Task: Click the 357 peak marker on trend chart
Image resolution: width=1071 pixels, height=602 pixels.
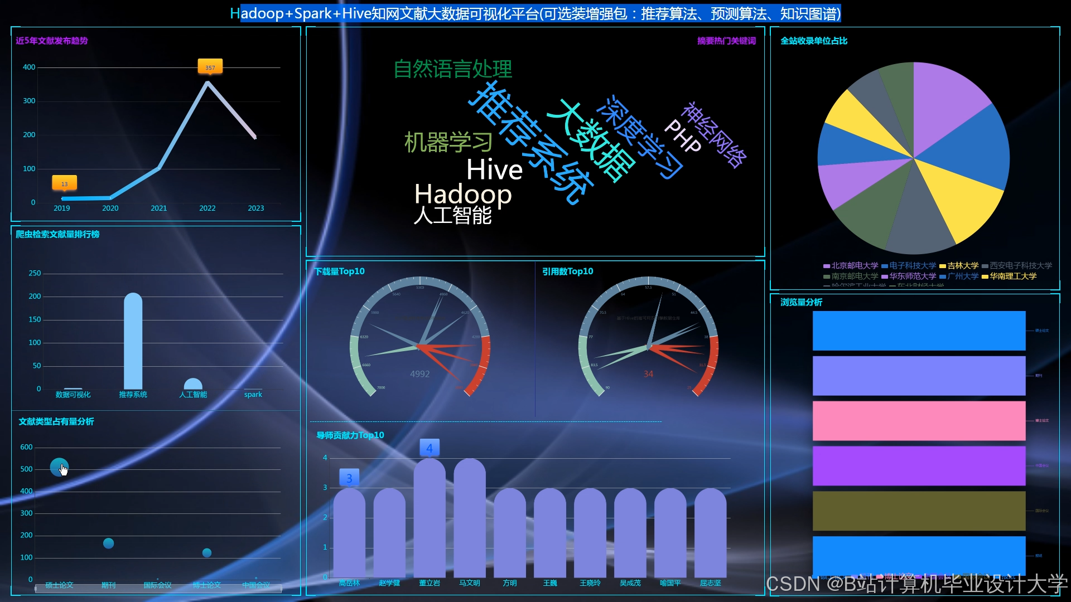Action: point(210,67)
